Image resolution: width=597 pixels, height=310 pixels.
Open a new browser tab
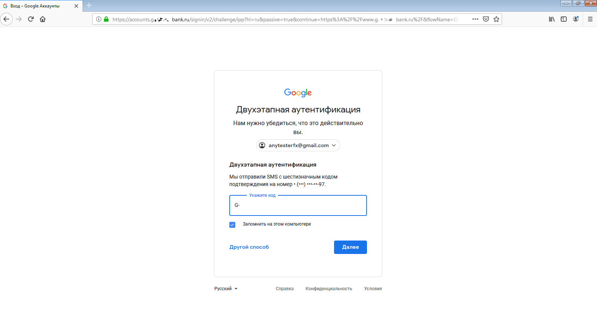(89, 5)
